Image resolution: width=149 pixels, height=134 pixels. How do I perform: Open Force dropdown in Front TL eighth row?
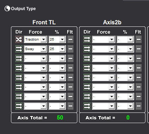coord(35,106)
